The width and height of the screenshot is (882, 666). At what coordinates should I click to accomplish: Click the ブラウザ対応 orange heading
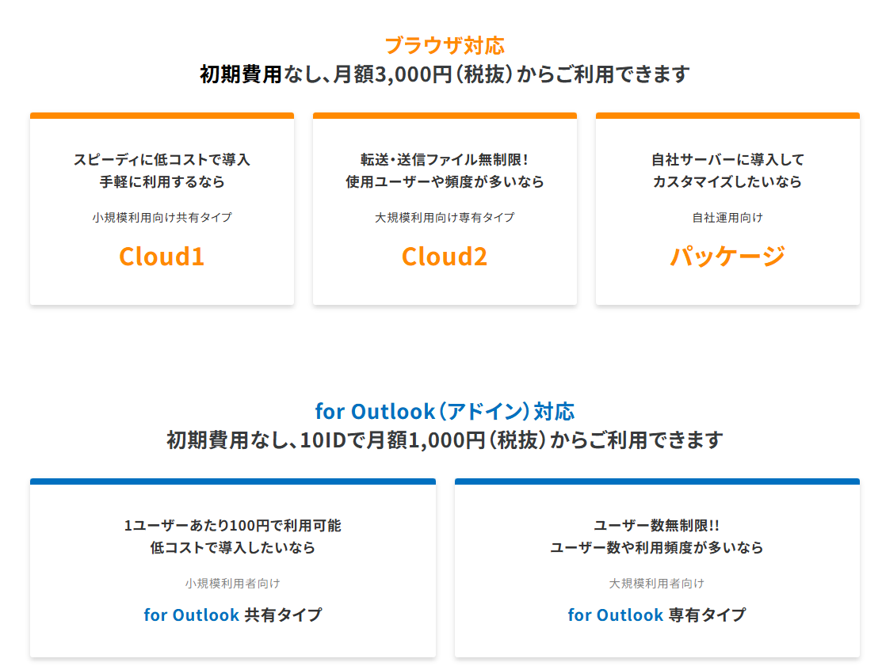coord(445,45)
